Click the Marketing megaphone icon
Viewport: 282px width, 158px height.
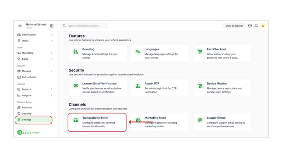pos(19,53)
